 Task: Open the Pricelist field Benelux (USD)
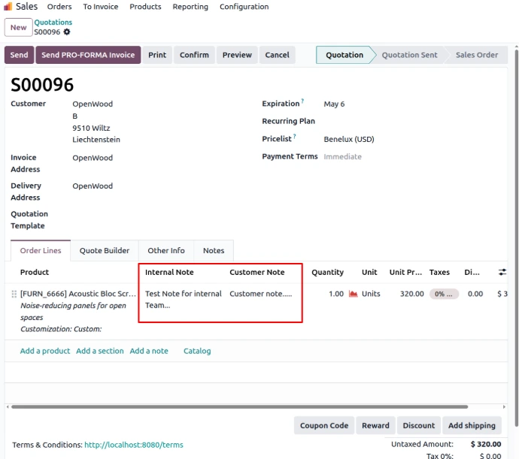pos(349,139)
